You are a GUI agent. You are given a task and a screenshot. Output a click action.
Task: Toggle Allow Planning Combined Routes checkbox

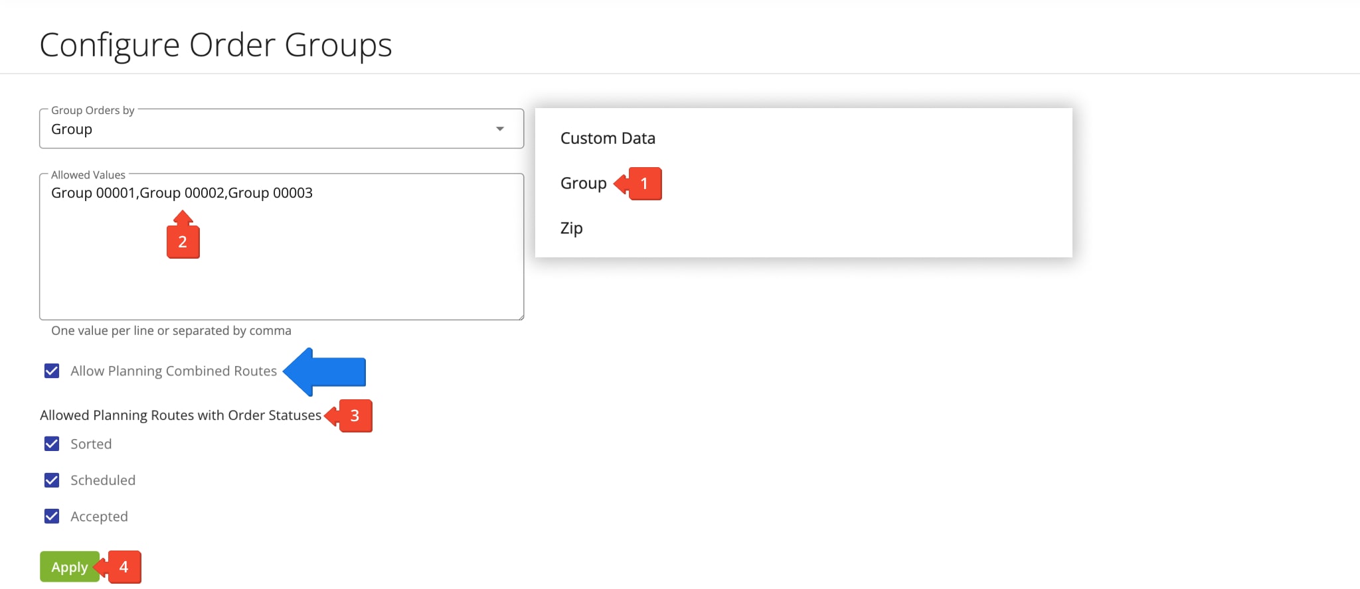tap(52, 371)
